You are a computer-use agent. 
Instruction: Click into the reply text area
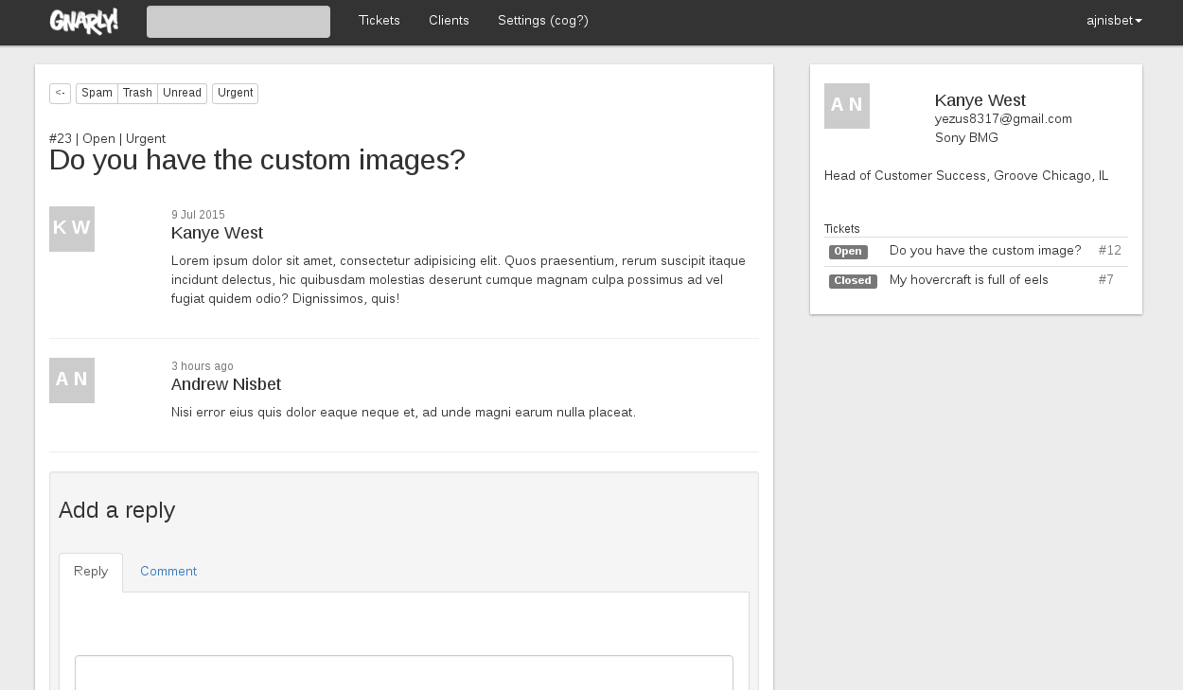404,672
